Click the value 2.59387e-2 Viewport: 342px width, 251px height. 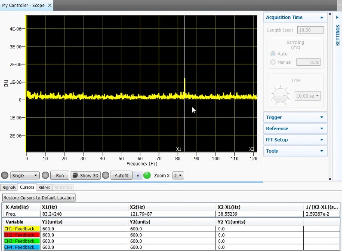pos(317,214)
